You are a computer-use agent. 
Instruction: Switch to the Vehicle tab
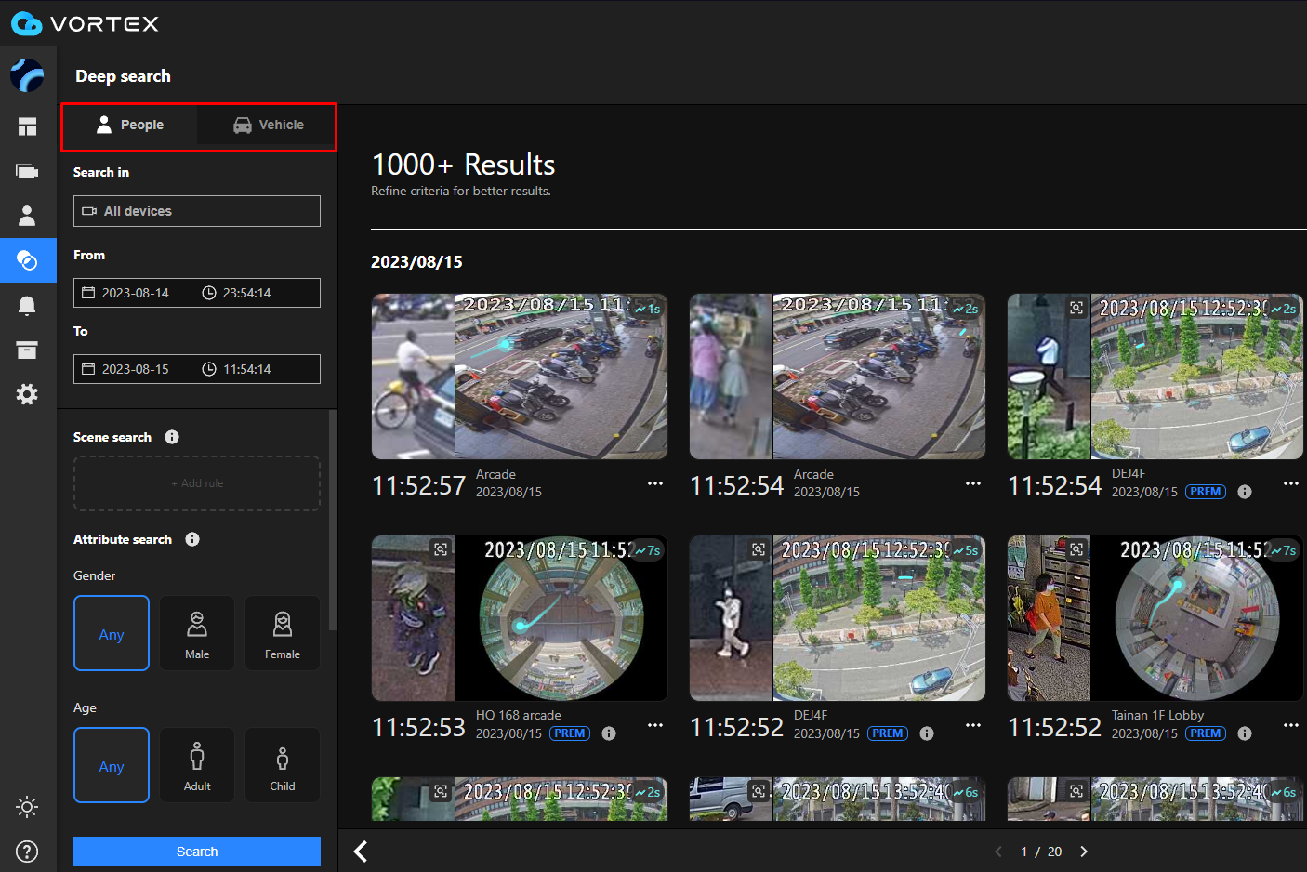pos(268,126)
